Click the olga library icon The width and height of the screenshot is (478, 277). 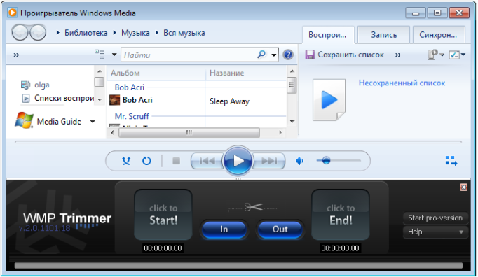26,85
